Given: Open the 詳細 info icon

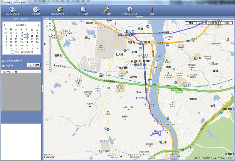Looking at the screenshot, I should click(x=152, y=11).
